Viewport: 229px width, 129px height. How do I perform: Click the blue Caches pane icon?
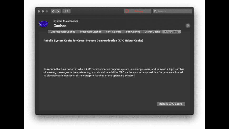[x=43, y=24]
